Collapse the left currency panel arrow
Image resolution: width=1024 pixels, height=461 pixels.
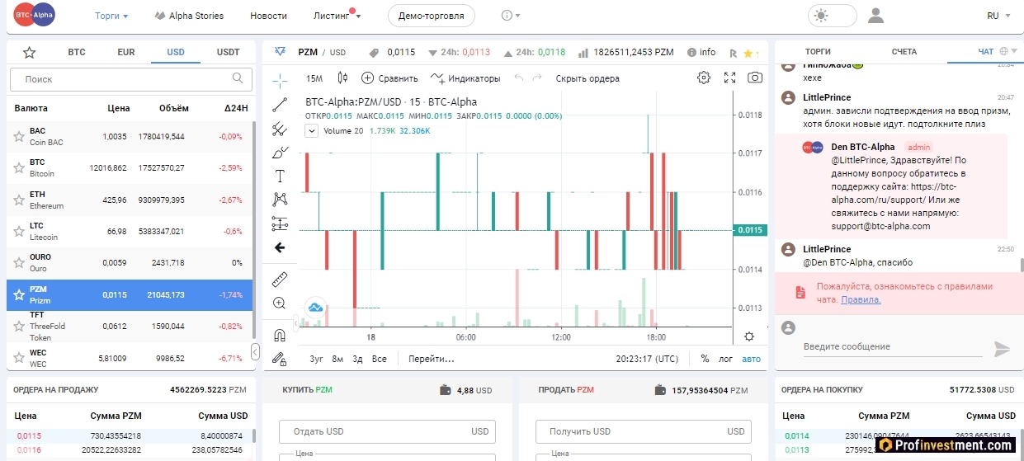255,353
